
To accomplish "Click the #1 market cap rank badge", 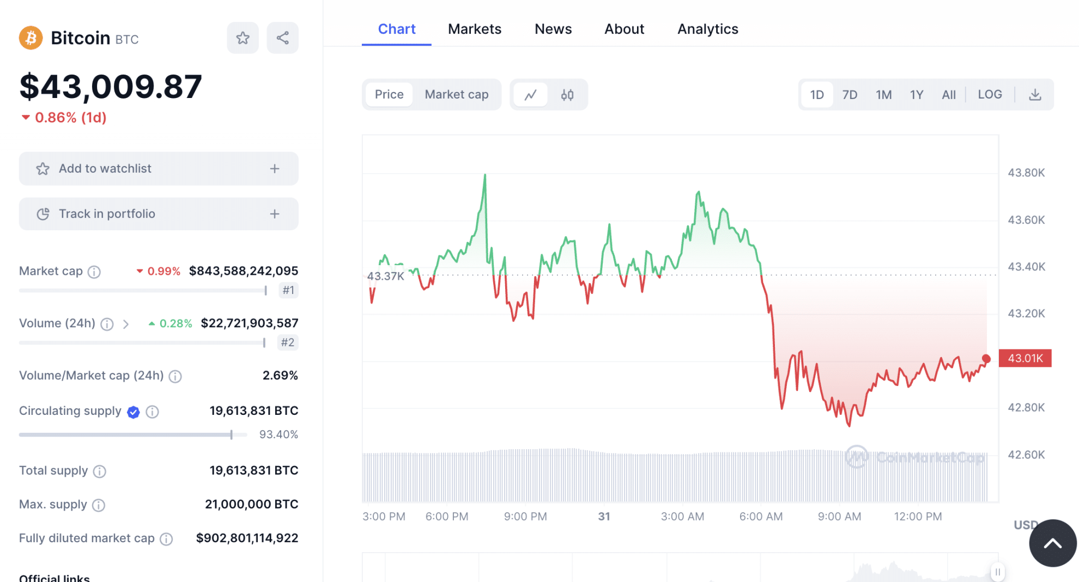I will click(288, 290).
